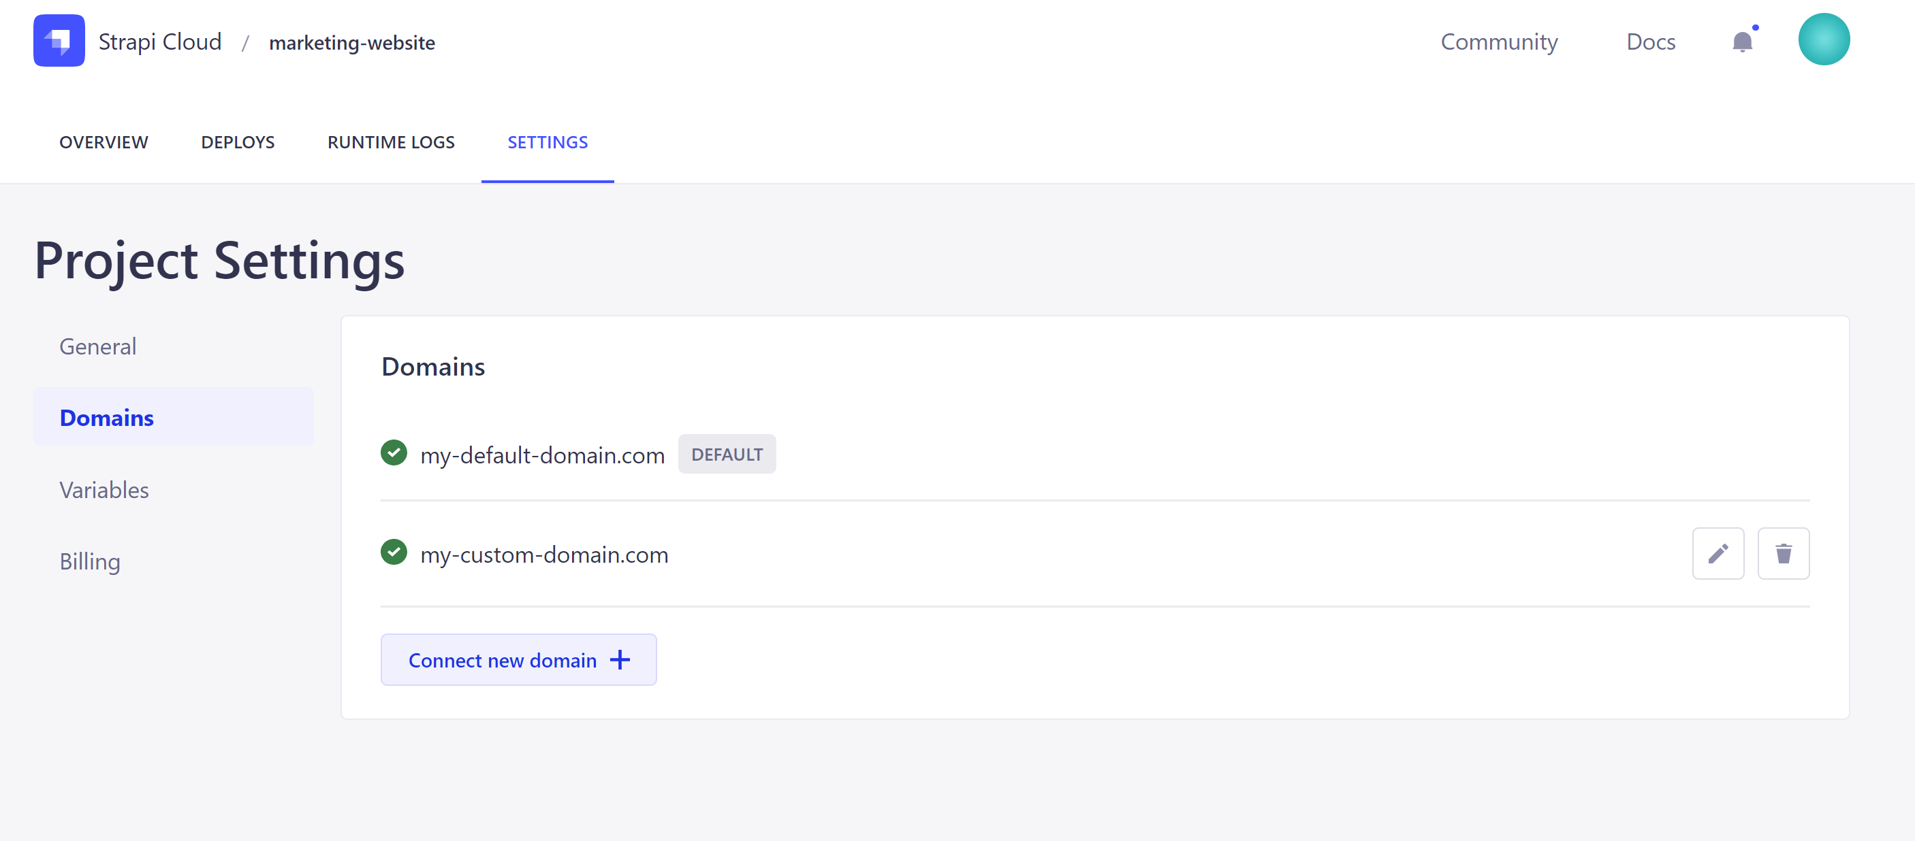Go to Variables settings section

coord(104,491)
